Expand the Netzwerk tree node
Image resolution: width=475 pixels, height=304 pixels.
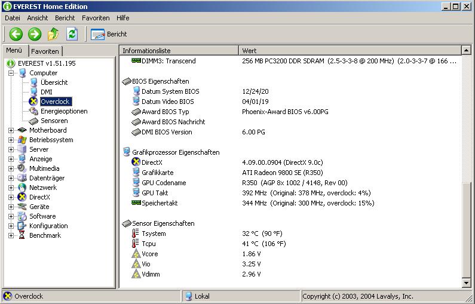coord(11,188)
